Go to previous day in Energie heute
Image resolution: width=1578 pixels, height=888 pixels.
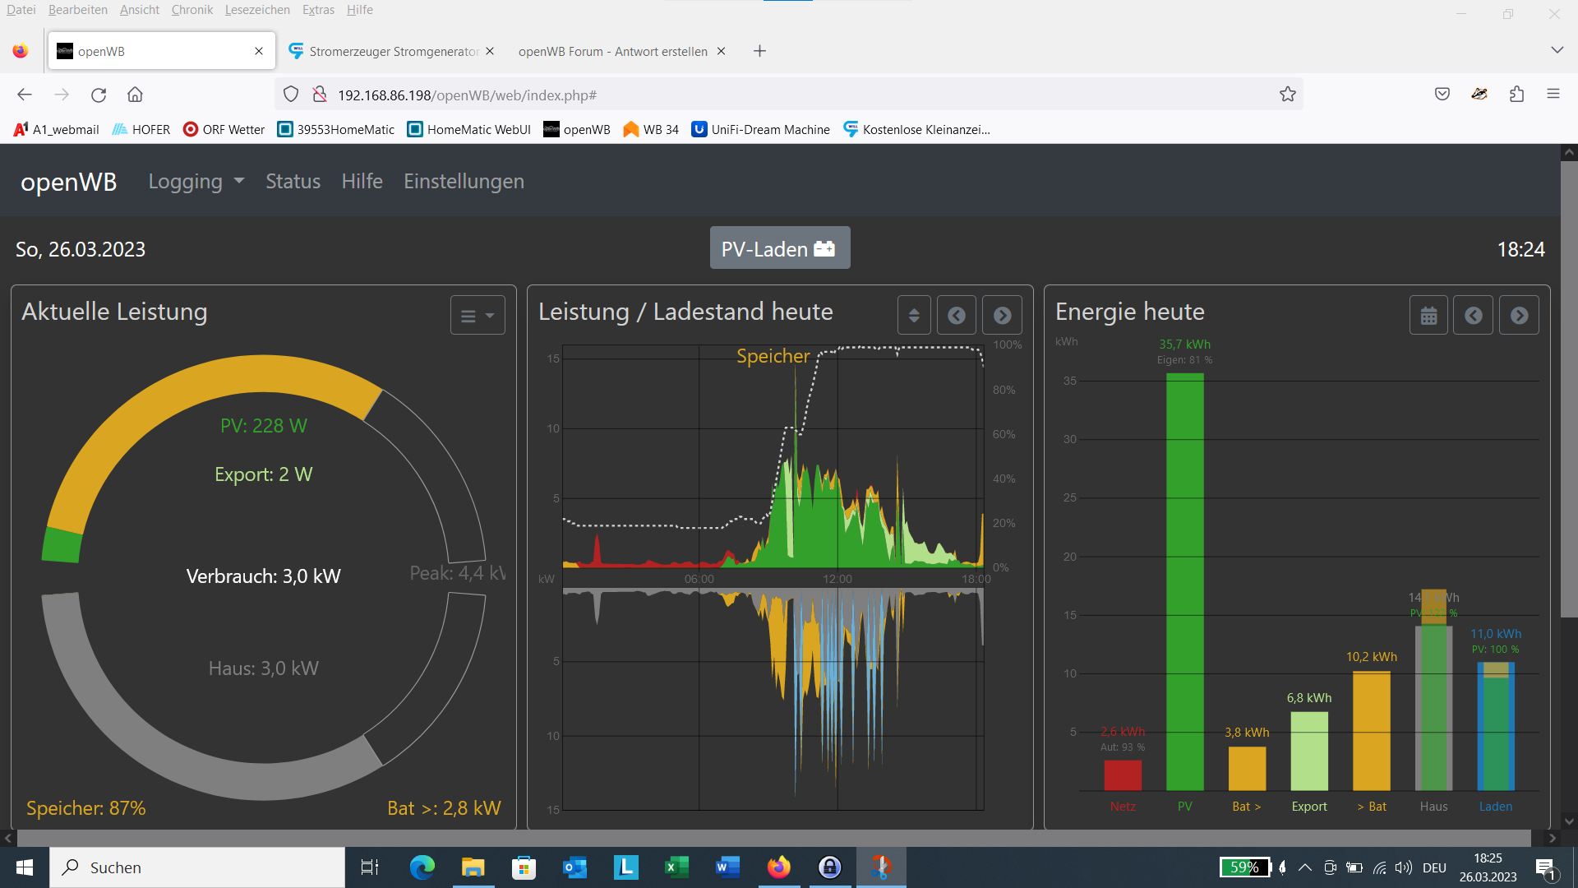click(1473, 316)
